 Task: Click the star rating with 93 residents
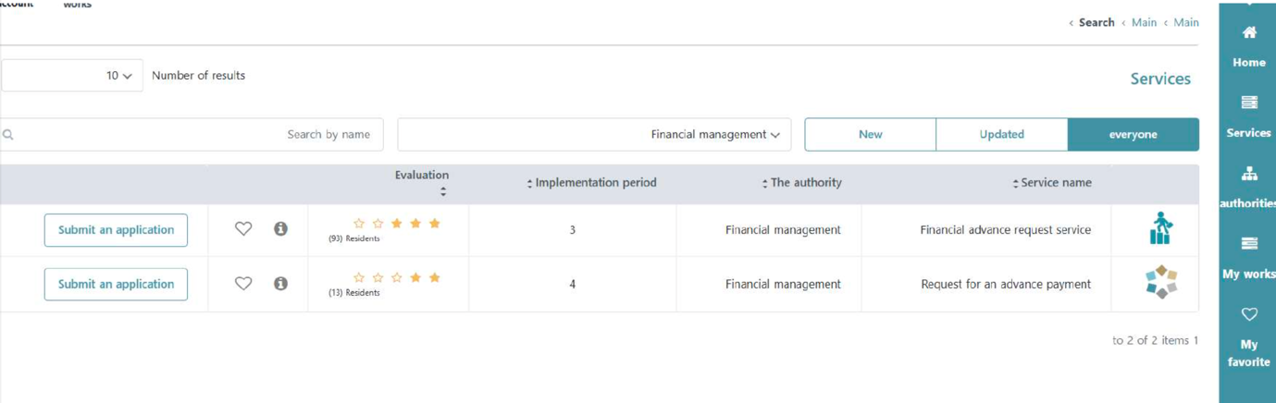pyautogui.click(x=396, y=224)
